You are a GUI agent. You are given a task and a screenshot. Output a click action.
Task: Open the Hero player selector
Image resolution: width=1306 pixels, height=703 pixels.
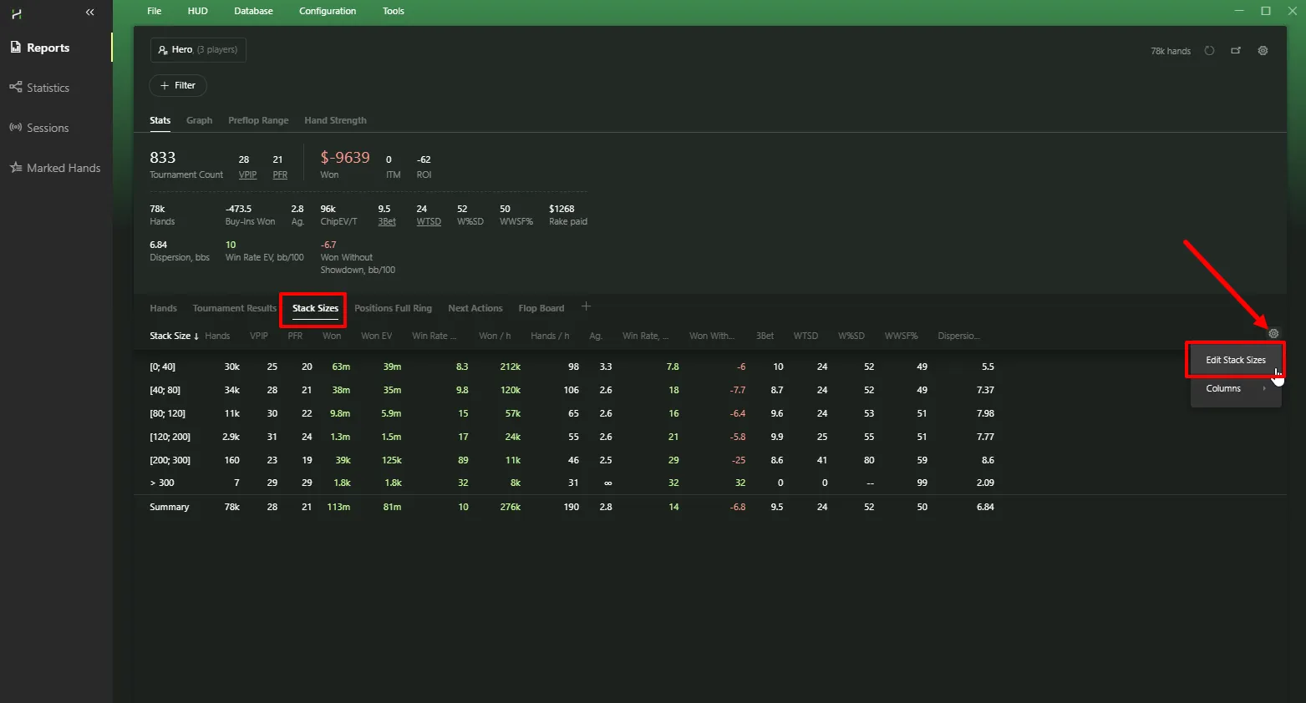pyautogui.click(x=198, y=50)
